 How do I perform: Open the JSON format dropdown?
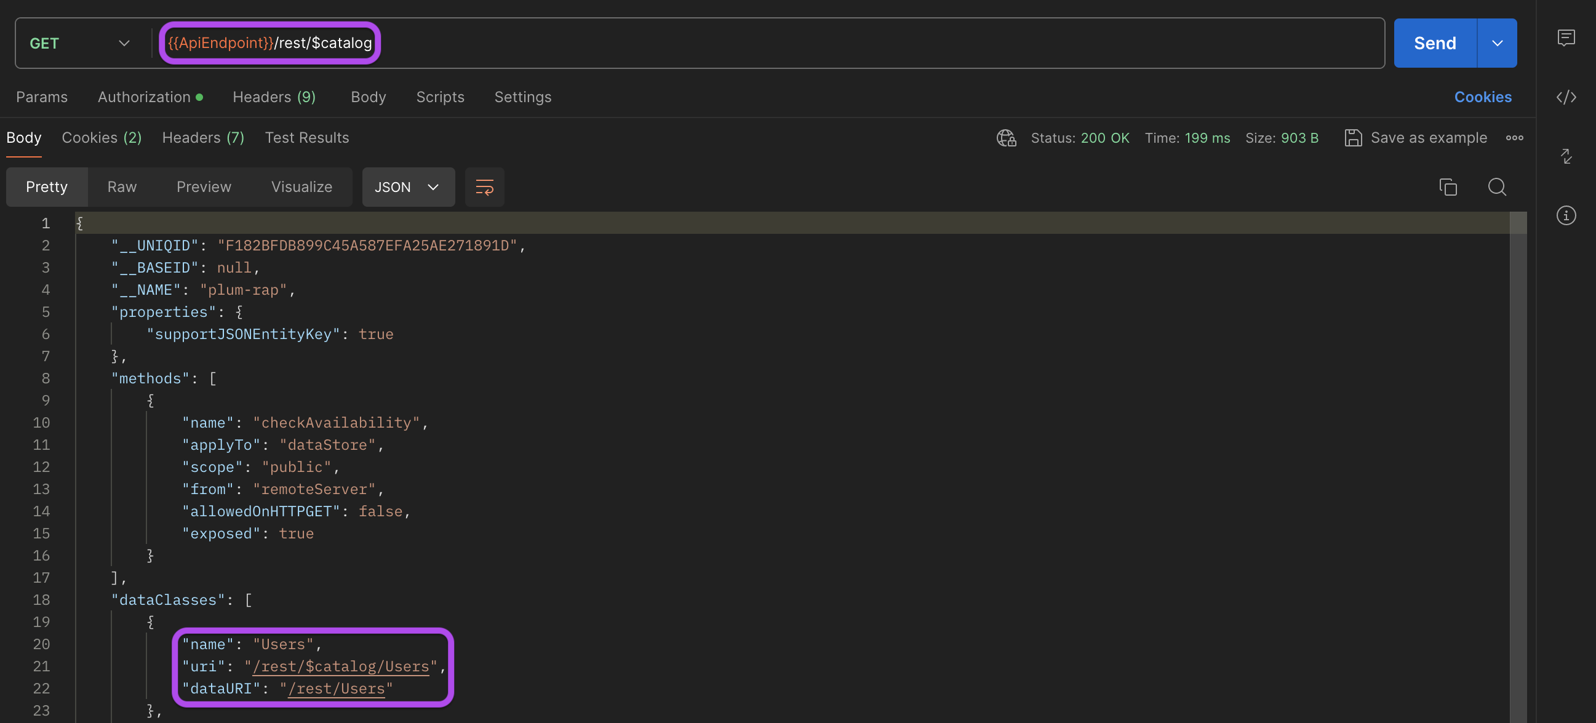point(408,186)
